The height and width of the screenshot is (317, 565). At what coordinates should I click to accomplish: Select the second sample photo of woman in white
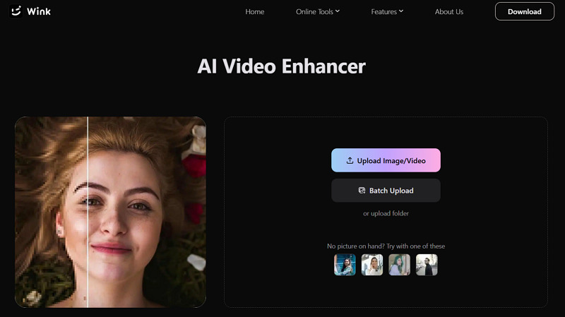coord(372,265)
